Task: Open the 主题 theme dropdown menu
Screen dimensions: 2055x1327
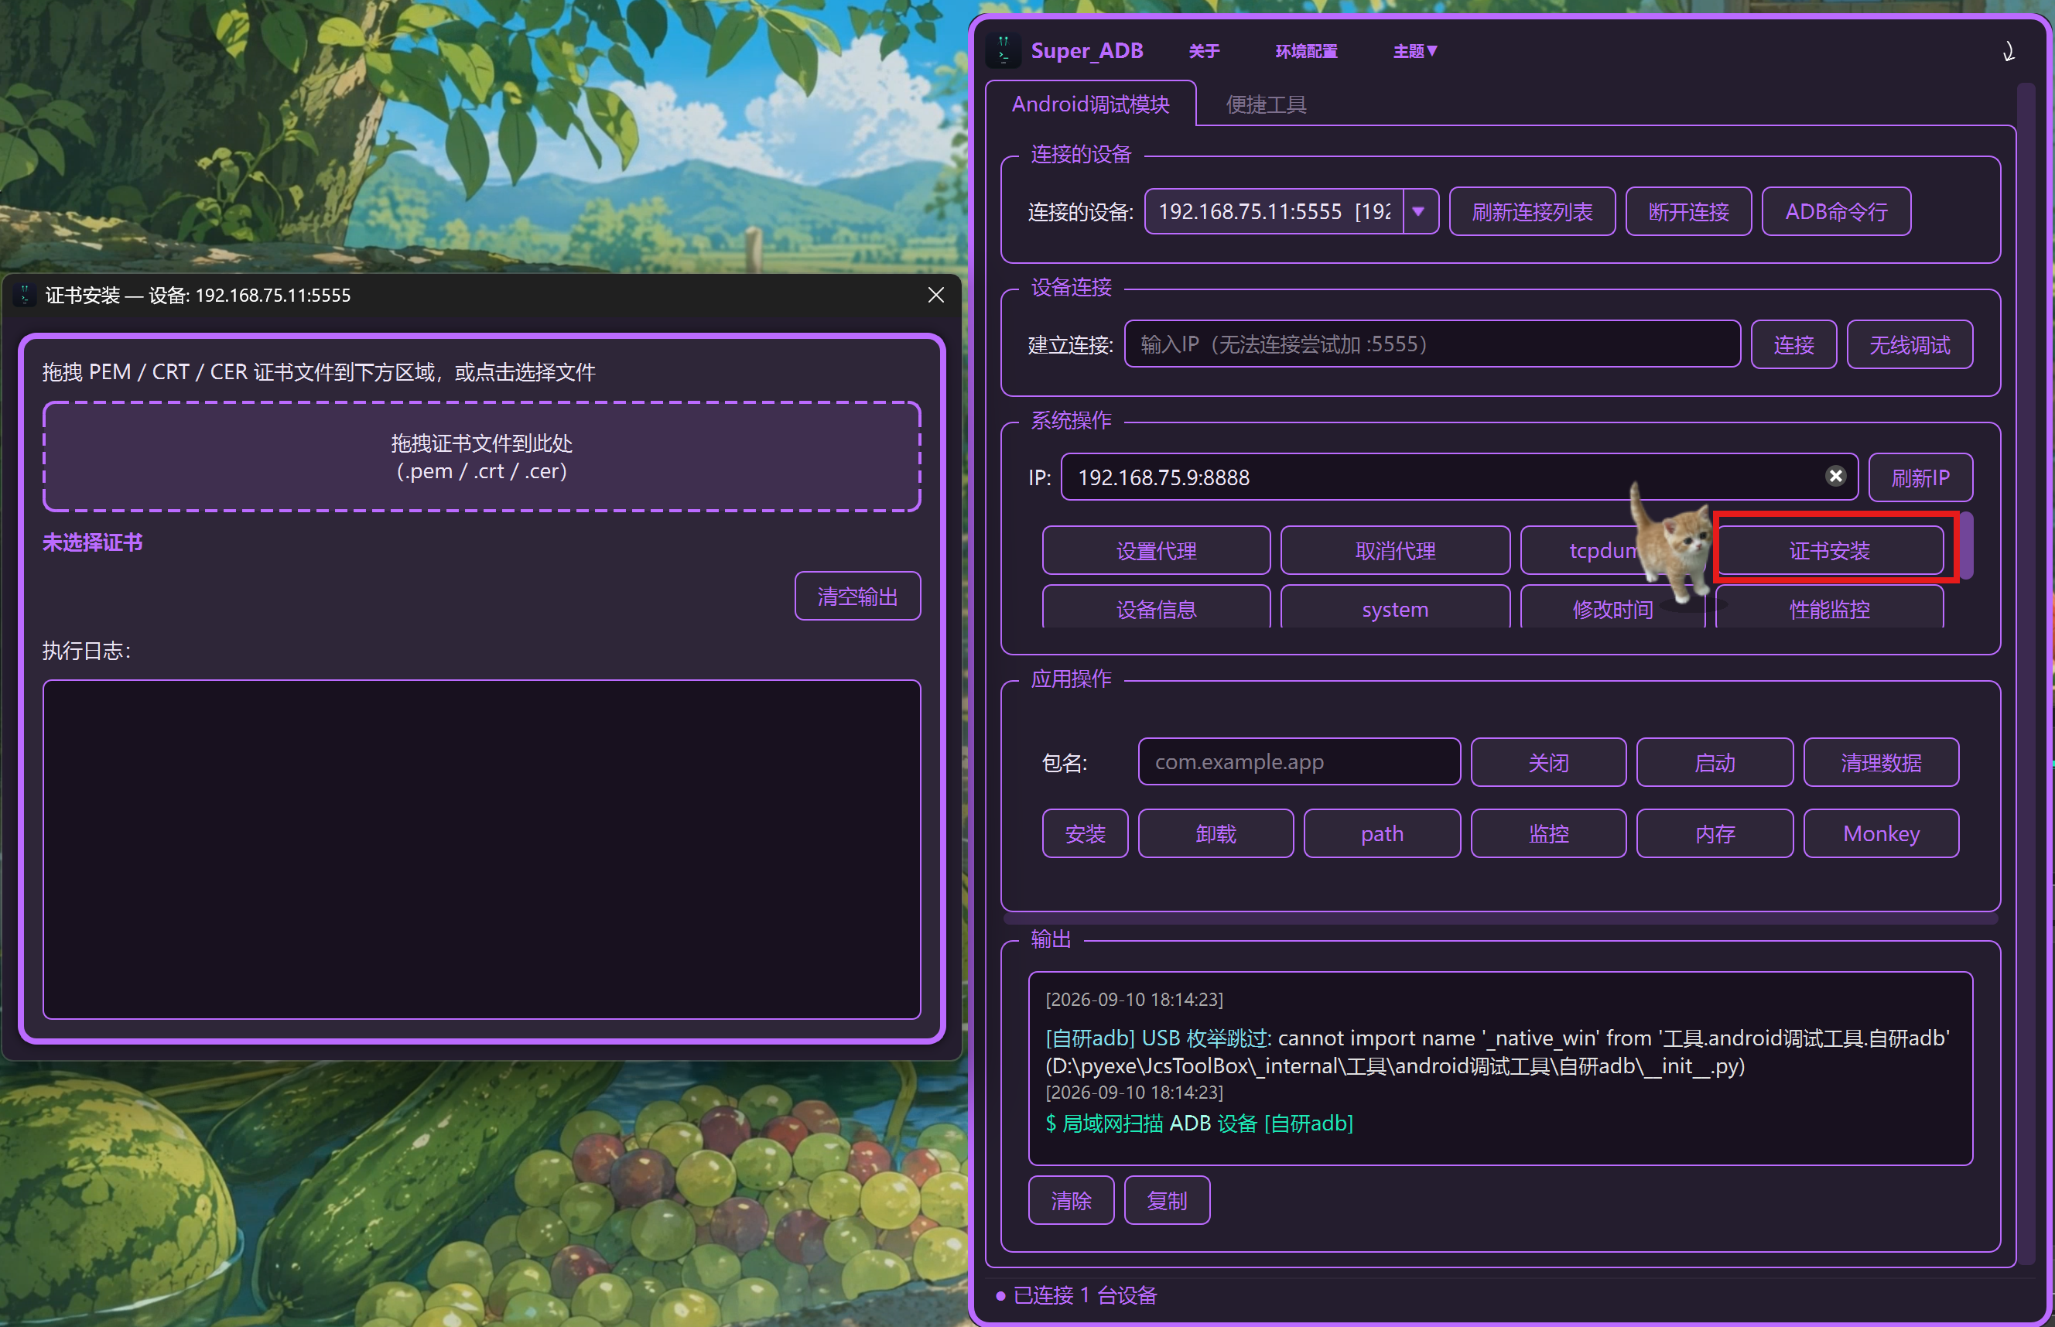Action: [1415, 52]
